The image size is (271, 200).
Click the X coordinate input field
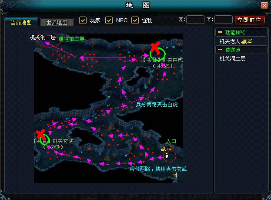click(195, 20)
